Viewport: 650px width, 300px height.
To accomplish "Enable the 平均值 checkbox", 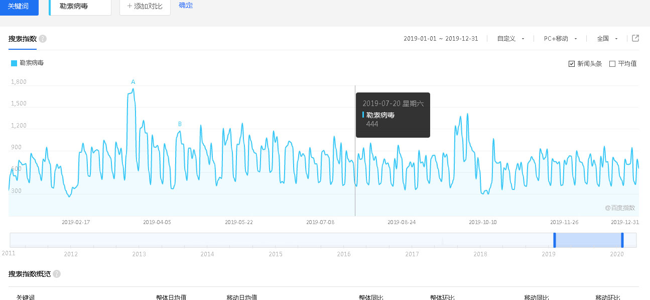I will click(x=611, y=63).
